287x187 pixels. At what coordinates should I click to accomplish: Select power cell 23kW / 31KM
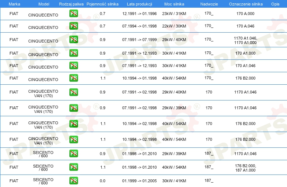point(174,14)
